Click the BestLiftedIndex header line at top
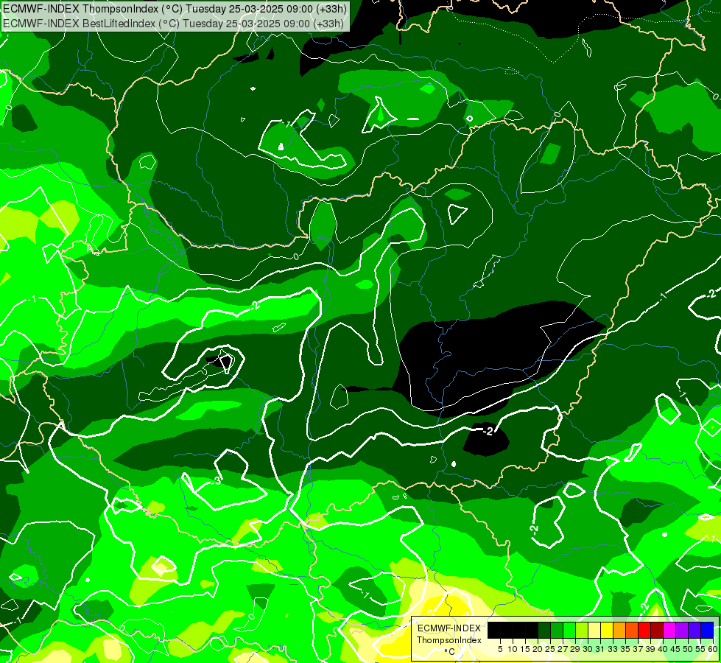 [x=173, y=23]
